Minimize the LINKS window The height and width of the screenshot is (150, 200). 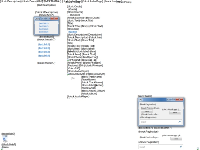click(x=44, y=19)
